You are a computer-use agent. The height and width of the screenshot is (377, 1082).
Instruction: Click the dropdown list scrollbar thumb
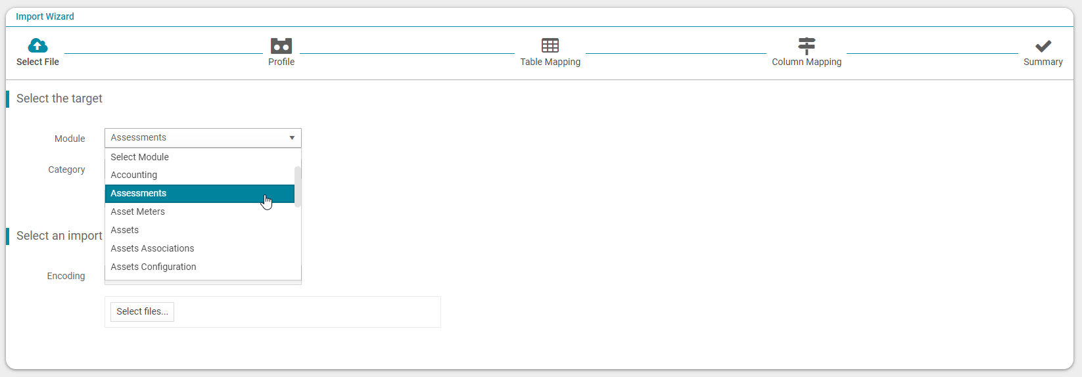[298, 187]
